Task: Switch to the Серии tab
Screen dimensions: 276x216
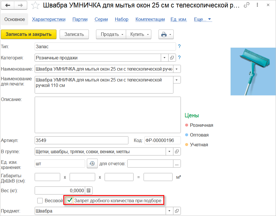Action: (x=101, y=20)
